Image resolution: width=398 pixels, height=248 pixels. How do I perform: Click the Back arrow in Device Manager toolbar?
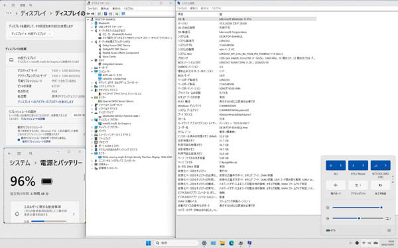(x=88, y=14)
